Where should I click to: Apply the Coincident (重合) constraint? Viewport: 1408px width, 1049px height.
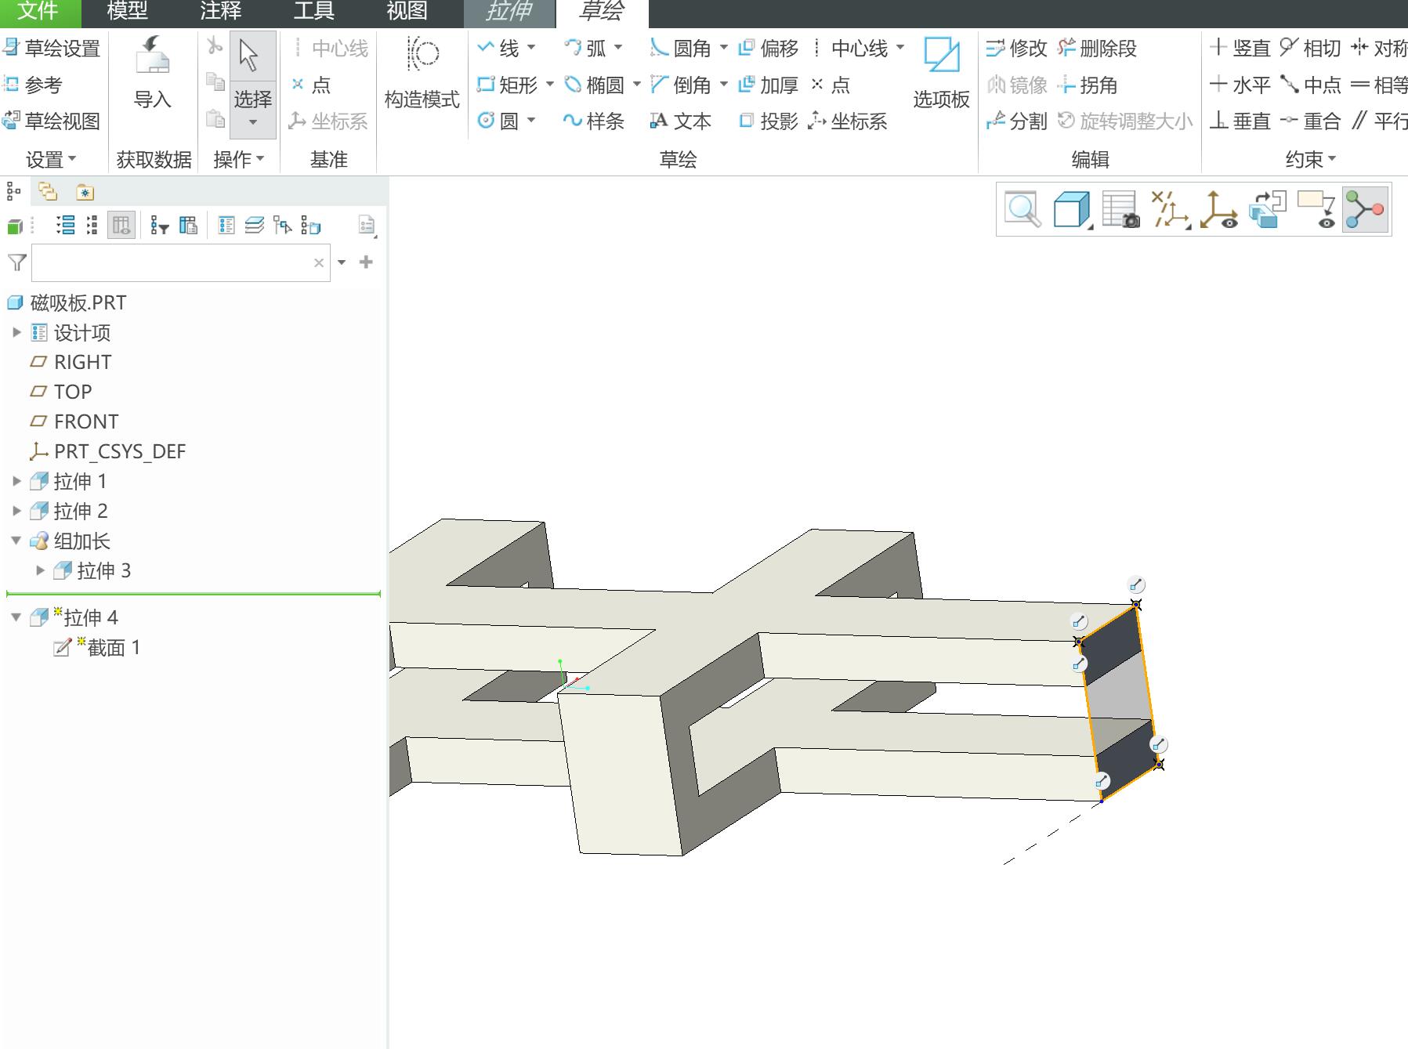[x=1310, y=121]
